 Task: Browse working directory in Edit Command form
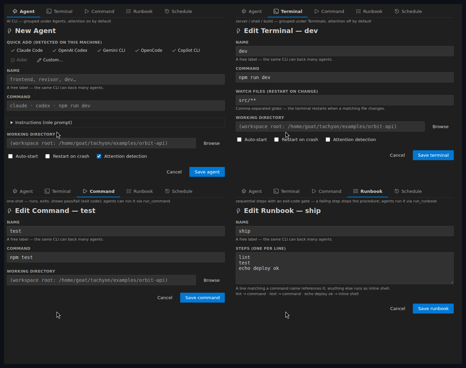click(x=212, y=280)
